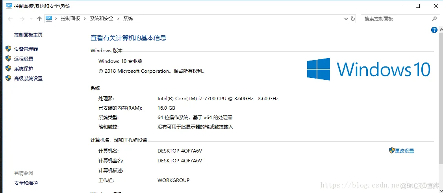Expand chevron after computer icon in address bar
This screenshot has width=443, height=193.
click(x=56, y=18)
